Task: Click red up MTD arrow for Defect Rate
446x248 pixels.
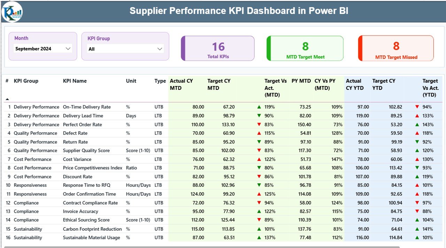Action: tap(259, 133)
